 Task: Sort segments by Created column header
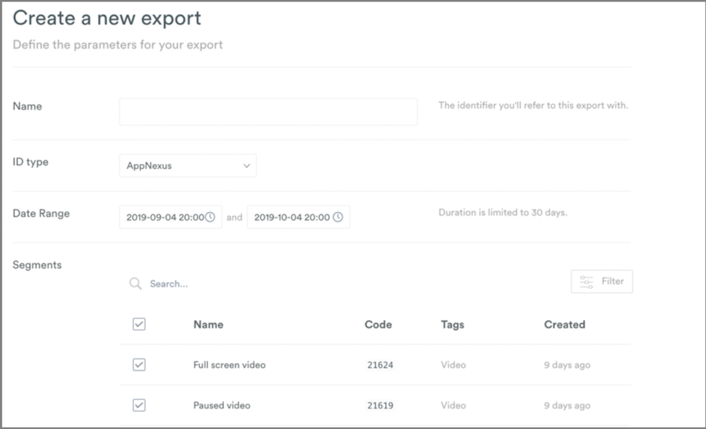click(564, 324)
